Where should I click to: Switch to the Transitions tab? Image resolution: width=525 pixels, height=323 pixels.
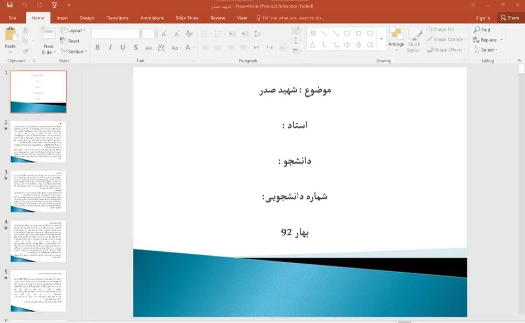pos(117,18)
